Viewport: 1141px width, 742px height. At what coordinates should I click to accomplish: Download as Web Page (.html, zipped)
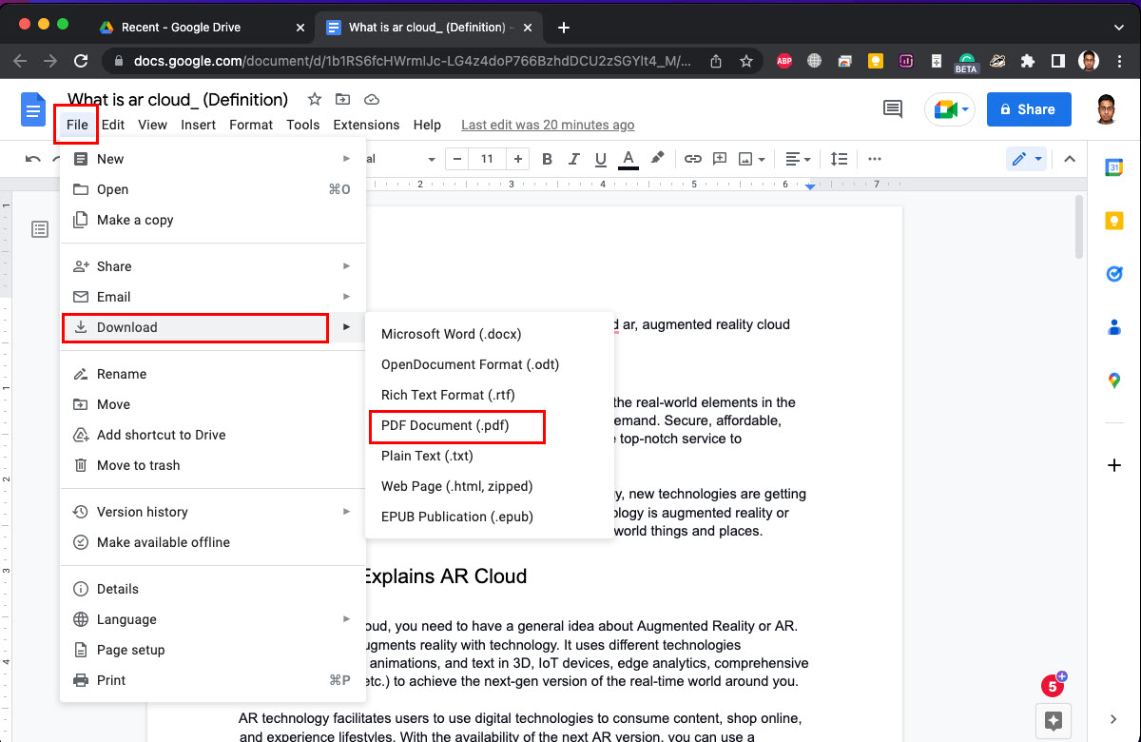490,486
